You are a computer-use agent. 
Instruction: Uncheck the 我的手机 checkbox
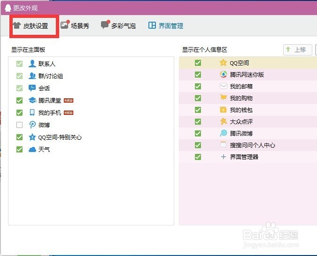pos(19,112)
